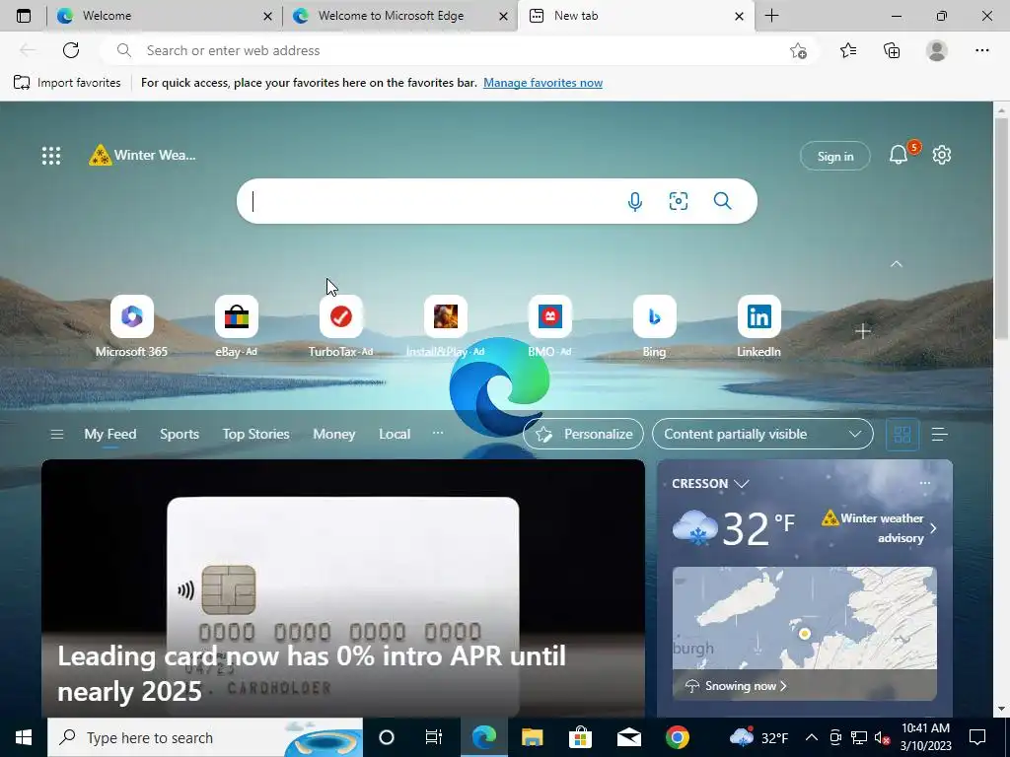The height and width of the screenshot is (757, 1010).
Task: Open Winter weather advisory details arrow
Action: [933, 528]
